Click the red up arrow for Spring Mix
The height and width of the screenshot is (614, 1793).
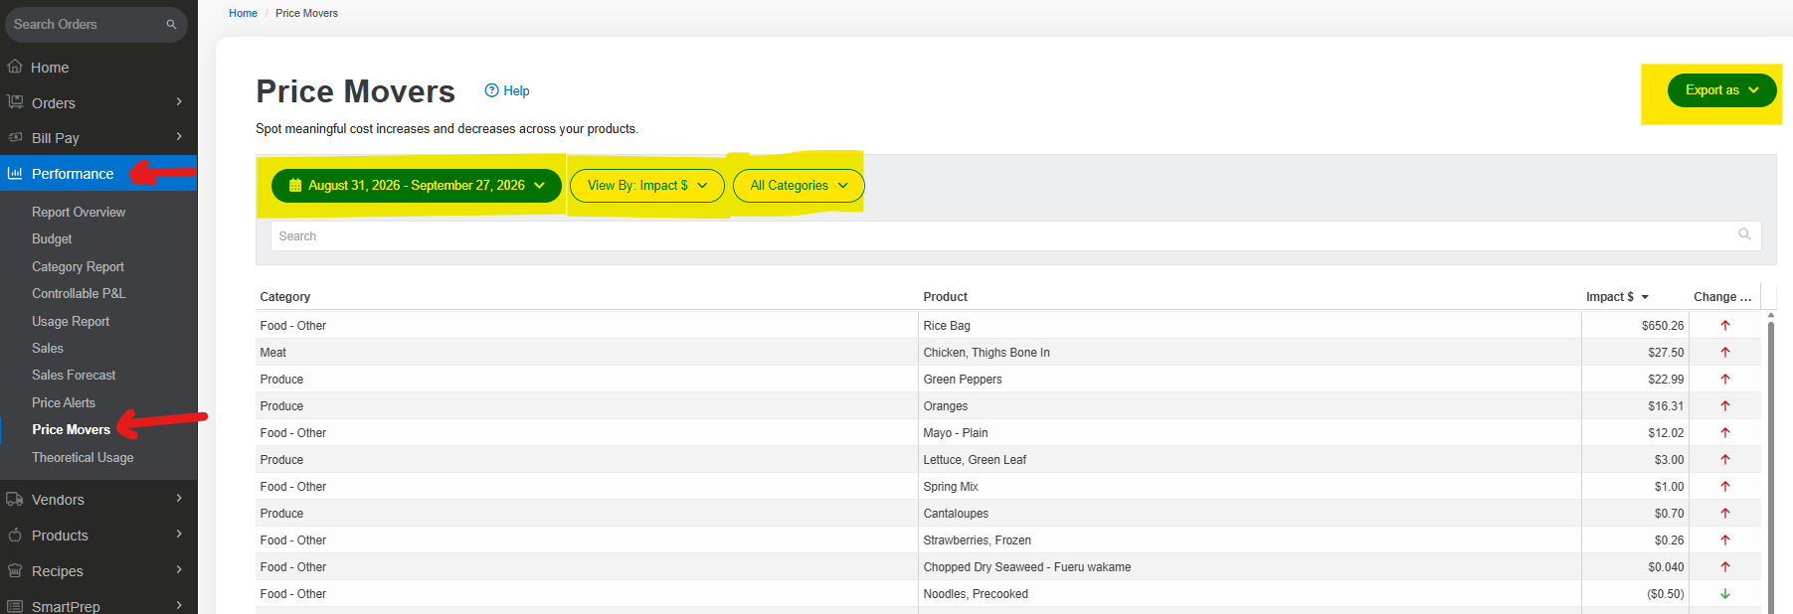pyautogui.click(x=1725, y=486)
